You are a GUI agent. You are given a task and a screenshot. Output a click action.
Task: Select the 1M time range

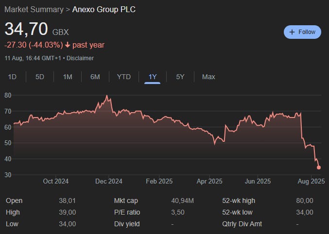tap(68, 77)
